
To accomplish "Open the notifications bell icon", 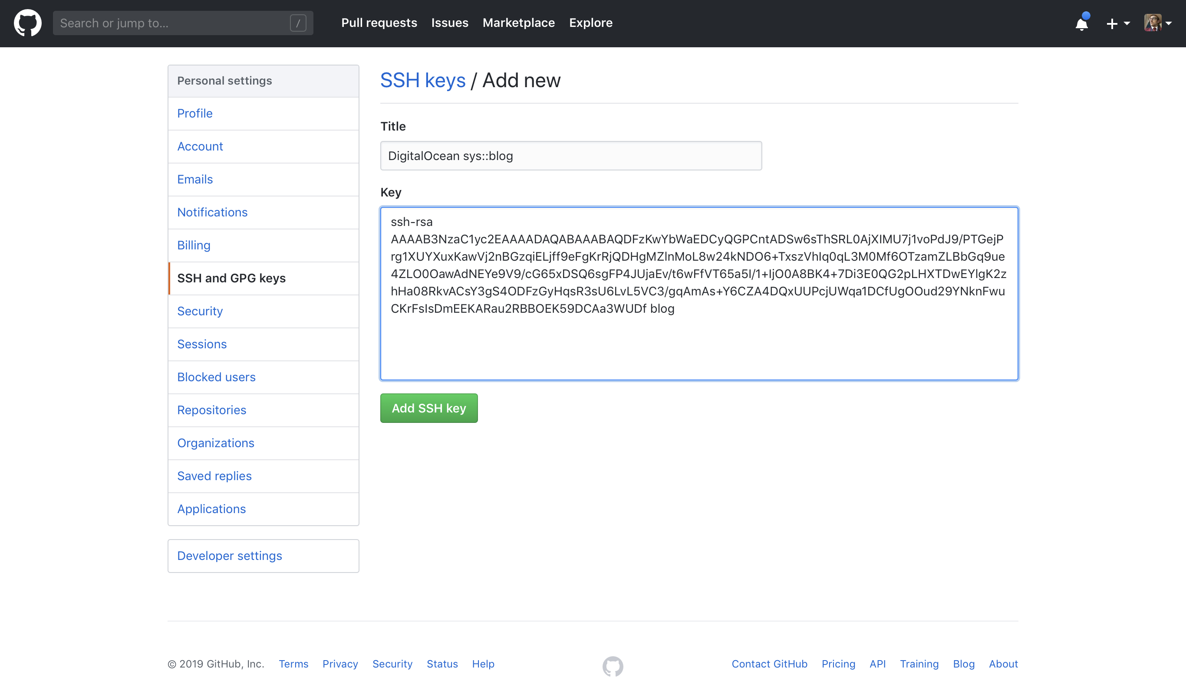I will [1081, 23].
